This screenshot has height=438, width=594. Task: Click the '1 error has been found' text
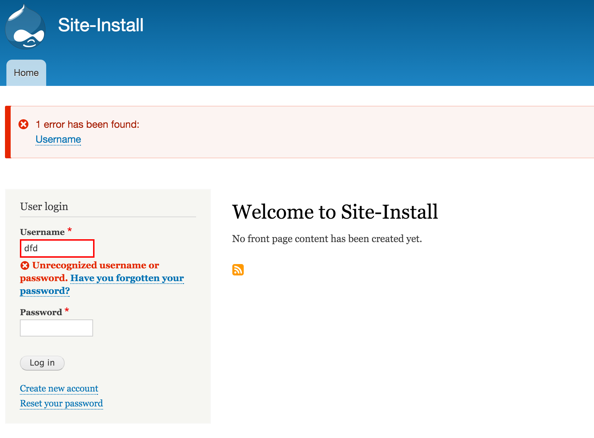(87, 125)
